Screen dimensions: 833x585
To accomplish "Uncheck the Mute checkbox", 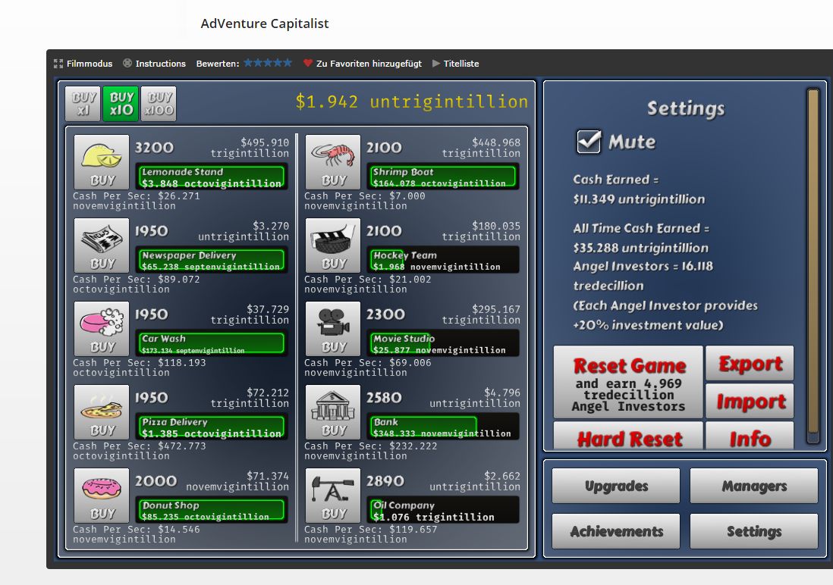I will pyautogui.click(x=589, y=142).
